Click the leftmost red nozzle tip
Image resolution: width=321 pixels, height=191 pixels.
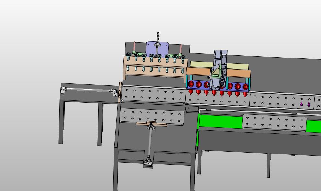(191, 92)
